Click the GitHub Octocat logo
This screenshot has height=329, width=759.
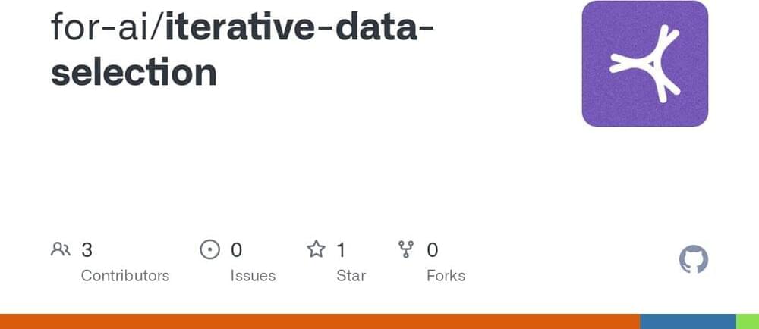[x=693, y=261]
